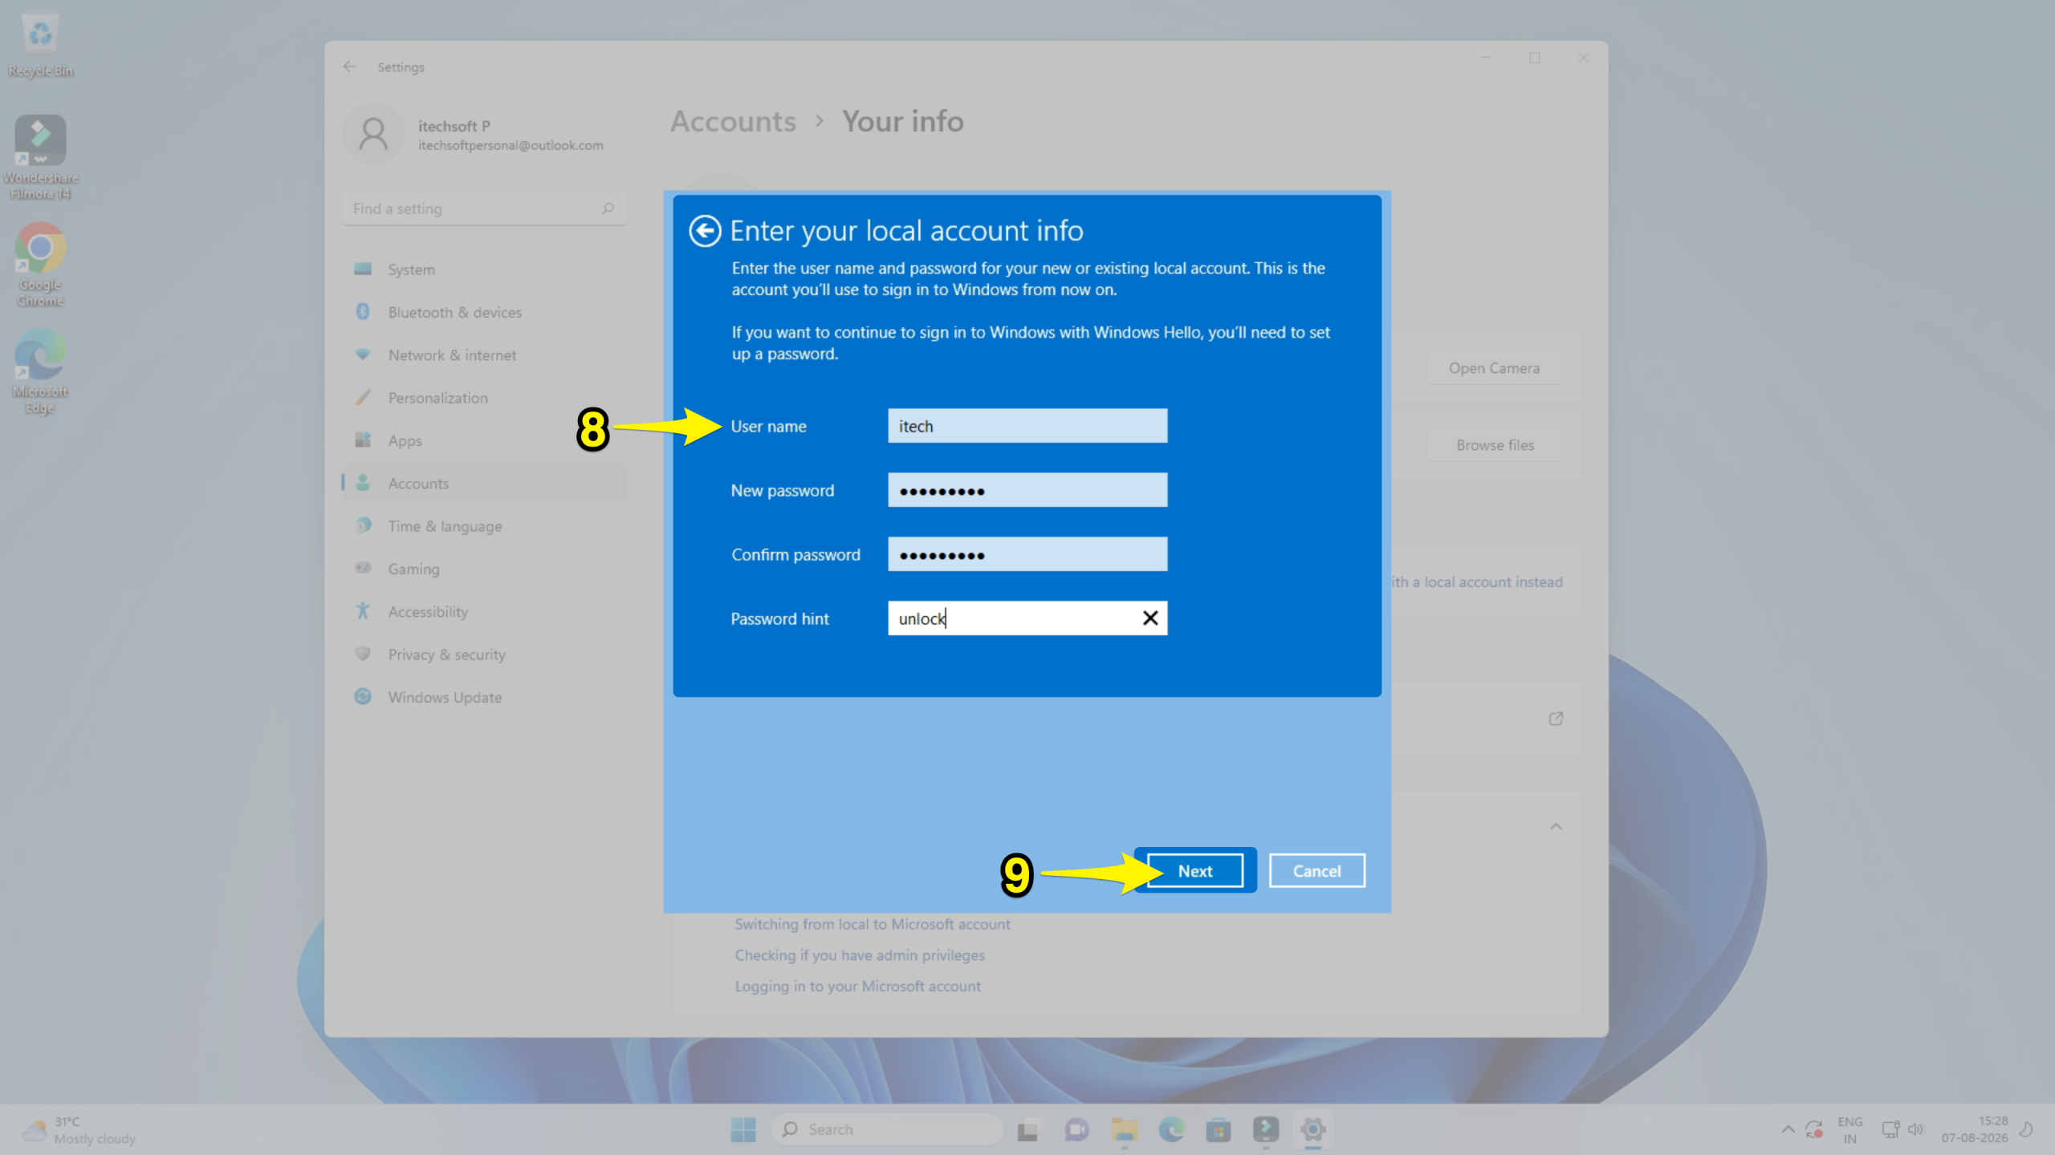2055x1155 pixels.
Task: Open Microsoft Store taskbar icon
Action: [1219, 1129]
